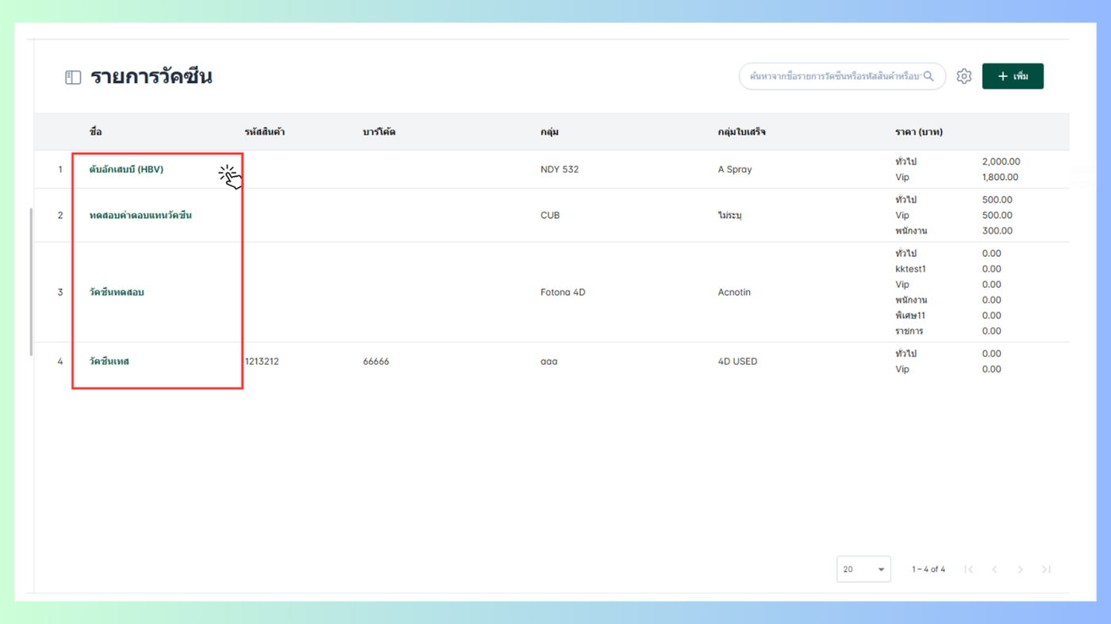Select the A Spray receipt group cell
1111x624 pixels.
(x=735, y=170)
